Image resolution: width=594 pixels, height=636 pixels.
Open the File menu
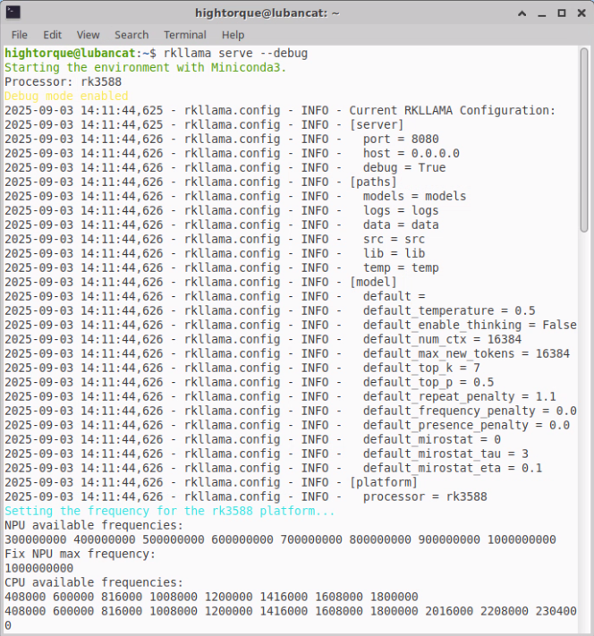click(x=19, y=35)
